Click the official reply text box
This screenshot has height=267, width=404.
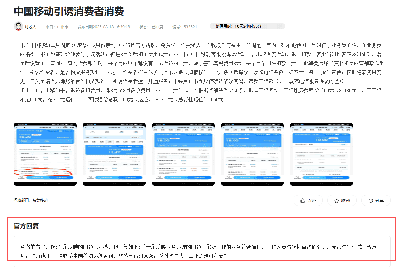click(202, 251)
